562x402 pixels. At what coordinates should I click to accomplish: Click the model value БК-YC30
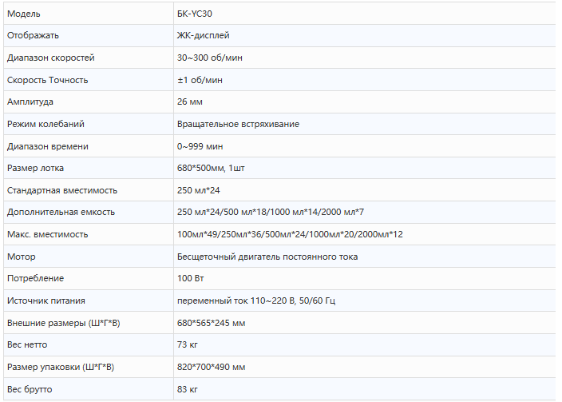[194, 14]
